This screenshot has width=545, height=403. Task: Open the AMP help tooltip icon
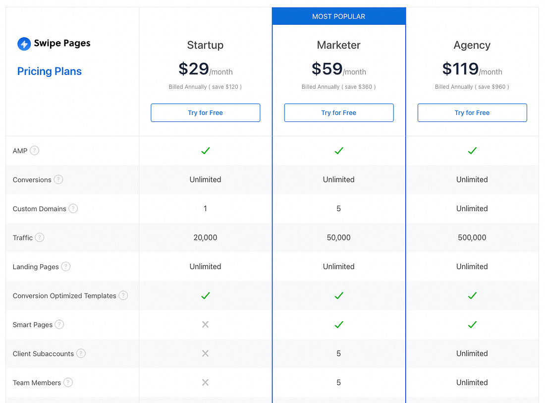point(34,151)
